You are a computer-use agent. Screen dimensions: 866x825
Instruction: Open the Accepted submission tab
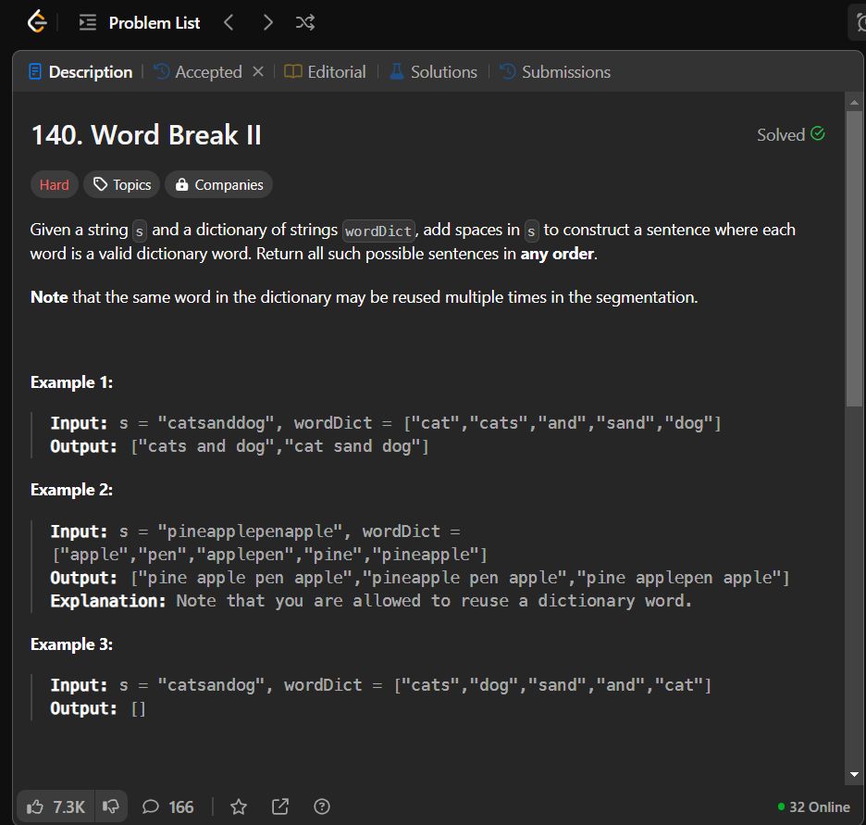[198, 72]
